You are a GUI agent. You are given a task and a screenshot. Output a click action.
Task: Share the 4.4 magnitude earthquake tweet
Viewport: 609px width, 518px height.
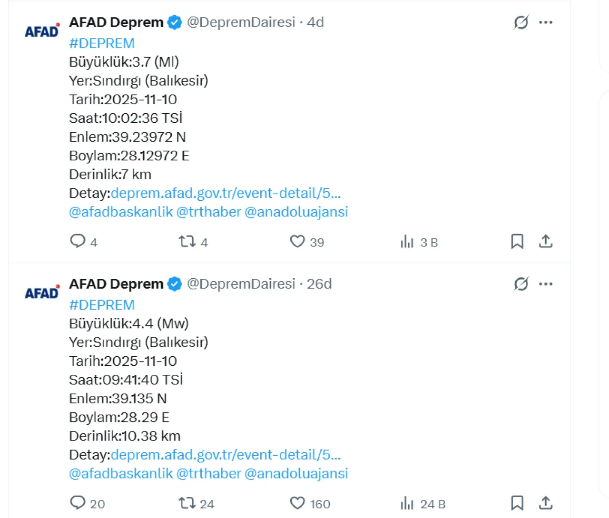[x=546, y=503]
